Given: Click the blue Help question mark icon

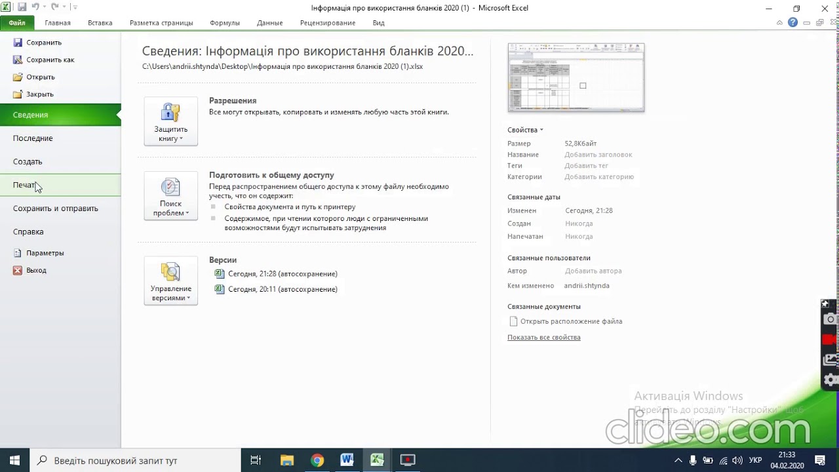Looking at the screenshot, I should click(x=793, y=22).
